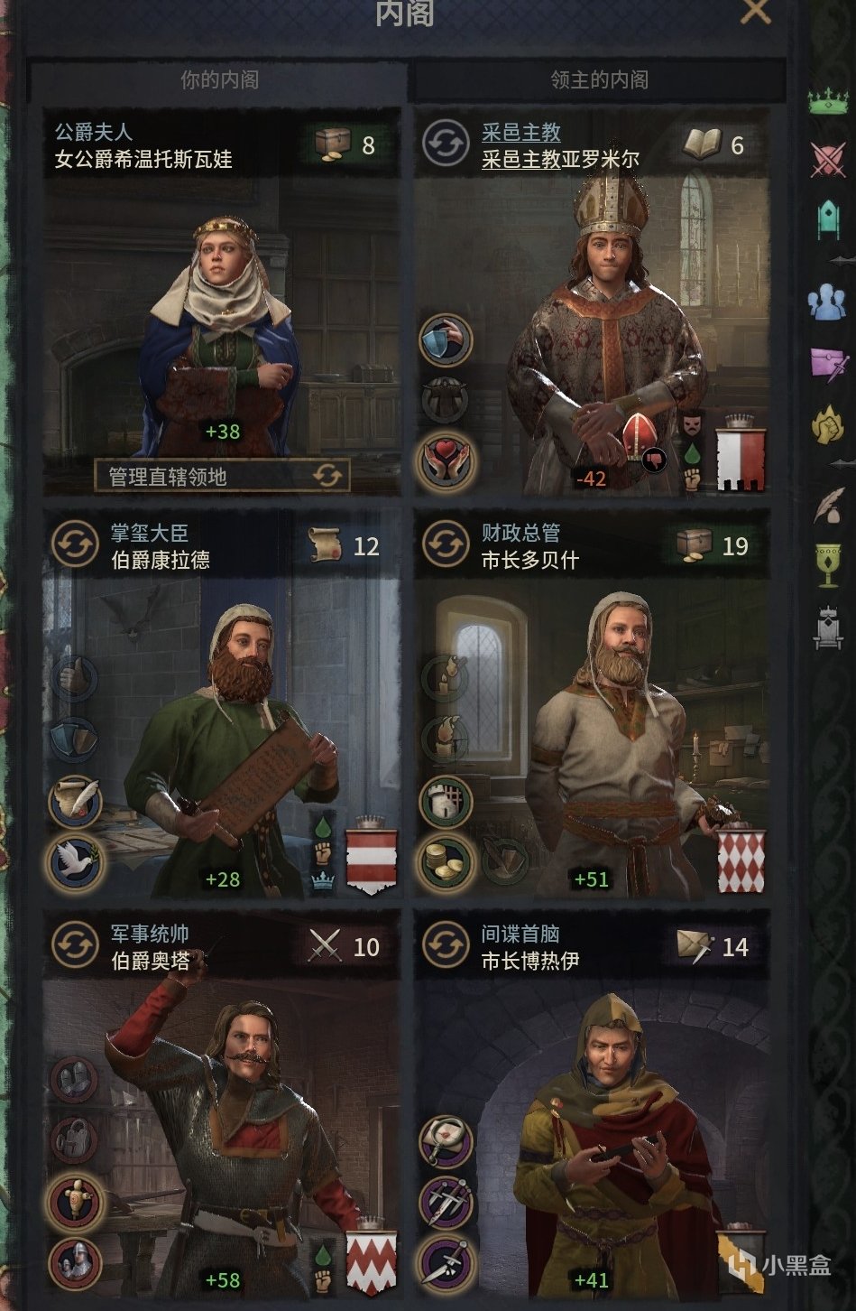Swap the marshal 军事统帅 councillor

click(76, 945)
